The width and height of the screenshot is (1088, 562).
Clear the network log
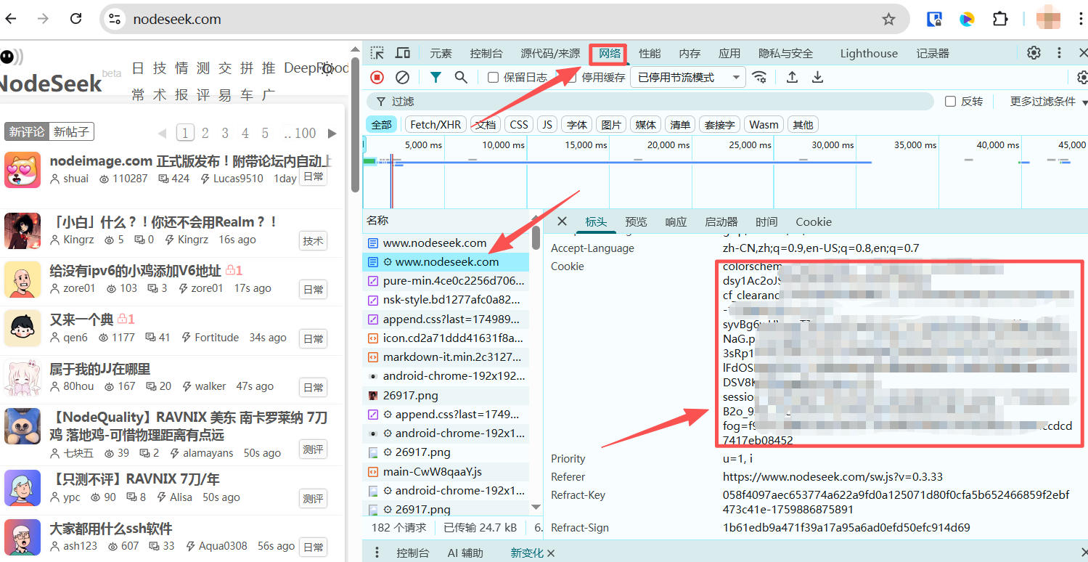(x=402, y=77)
